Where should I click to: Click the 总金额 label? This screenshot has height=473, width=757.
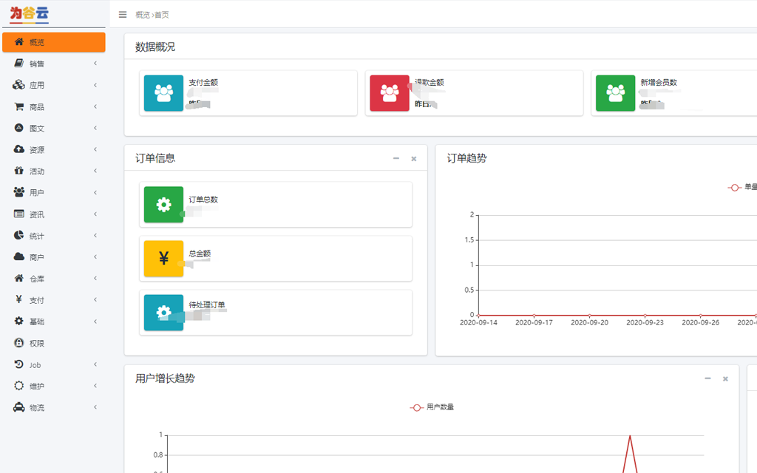(200, 253)
